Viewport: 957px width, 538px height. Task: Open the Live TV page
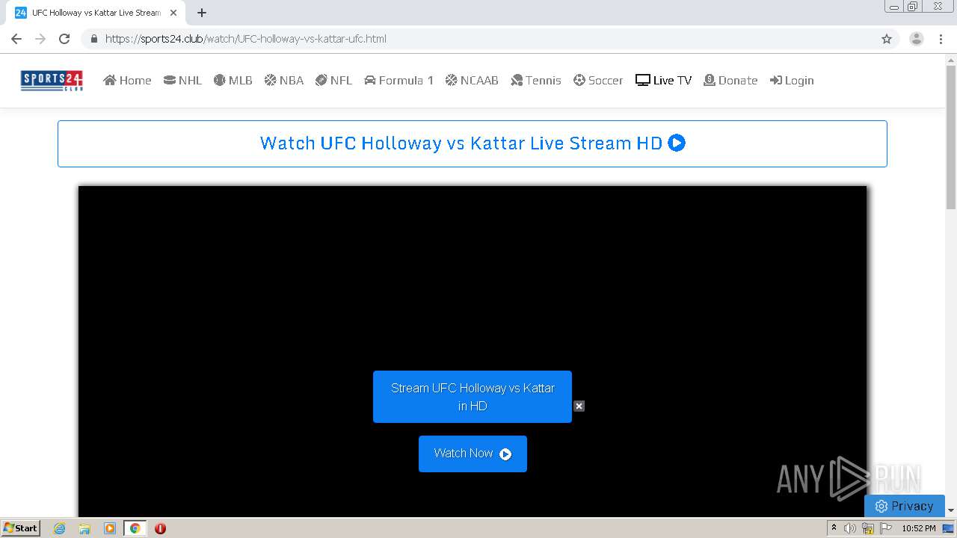pos(663,81)
